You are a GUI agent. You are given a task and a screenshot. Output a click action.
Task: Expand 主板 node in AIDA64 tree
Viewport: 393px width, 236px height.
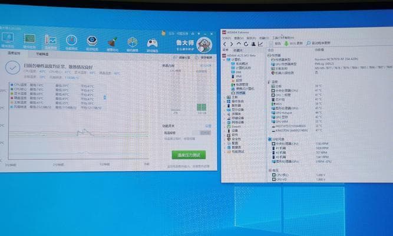point(224,97)
